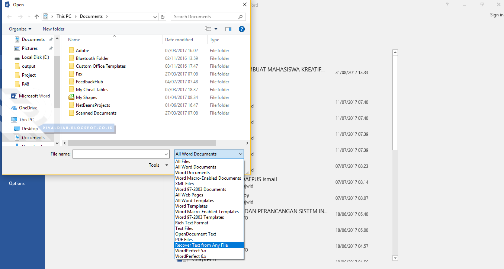
Task: Click the This PC breadcrumb in the address bar
Action: click(x=64, y=17)
